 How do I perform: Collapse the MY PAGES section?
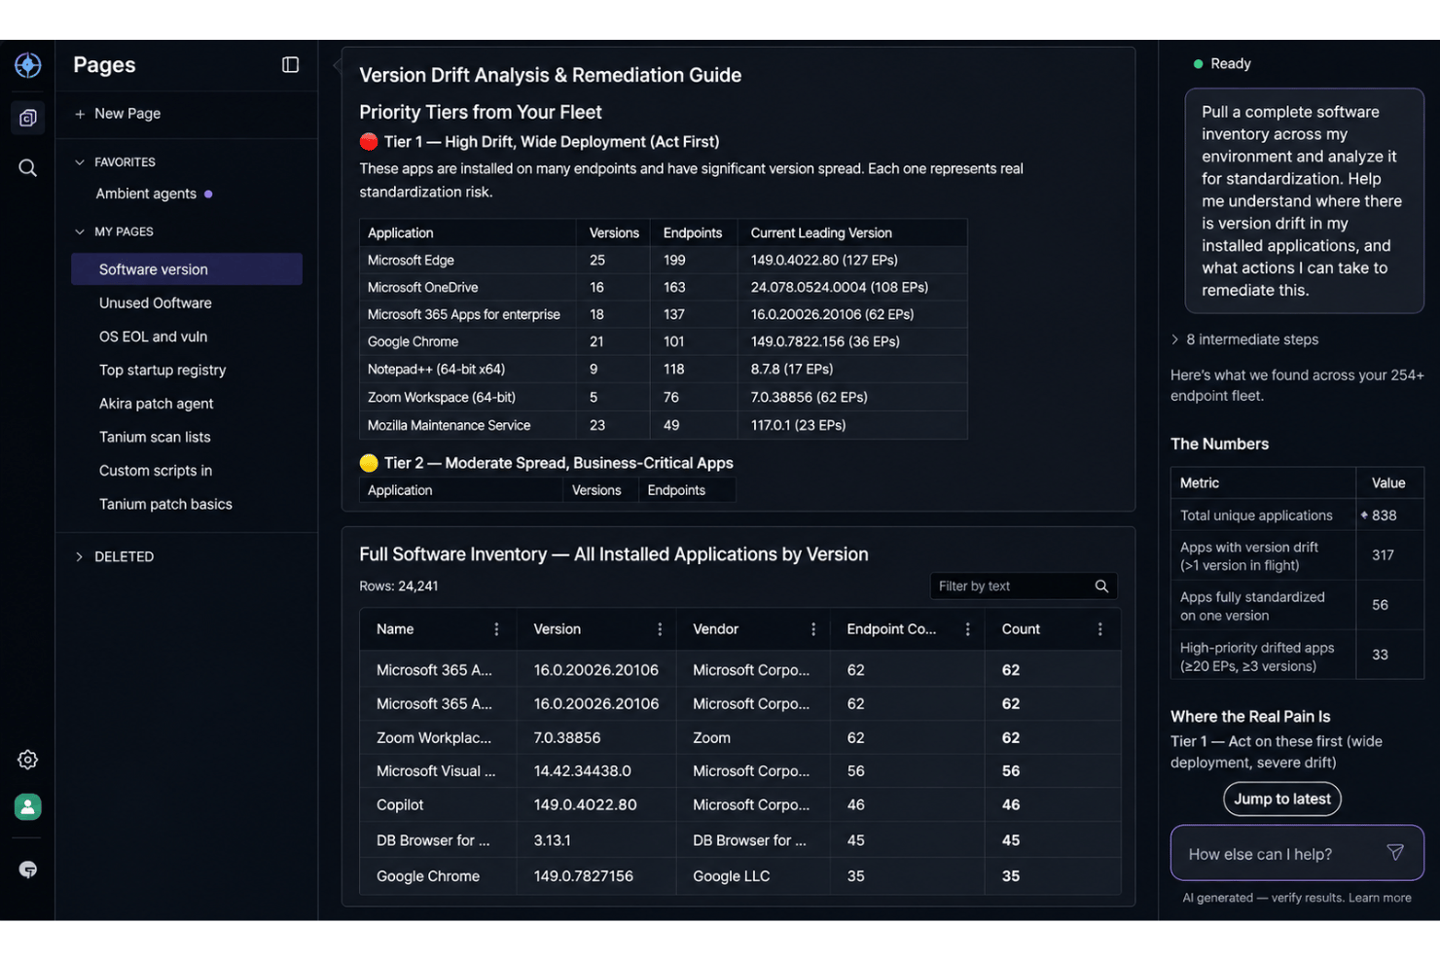coord(80,231)
